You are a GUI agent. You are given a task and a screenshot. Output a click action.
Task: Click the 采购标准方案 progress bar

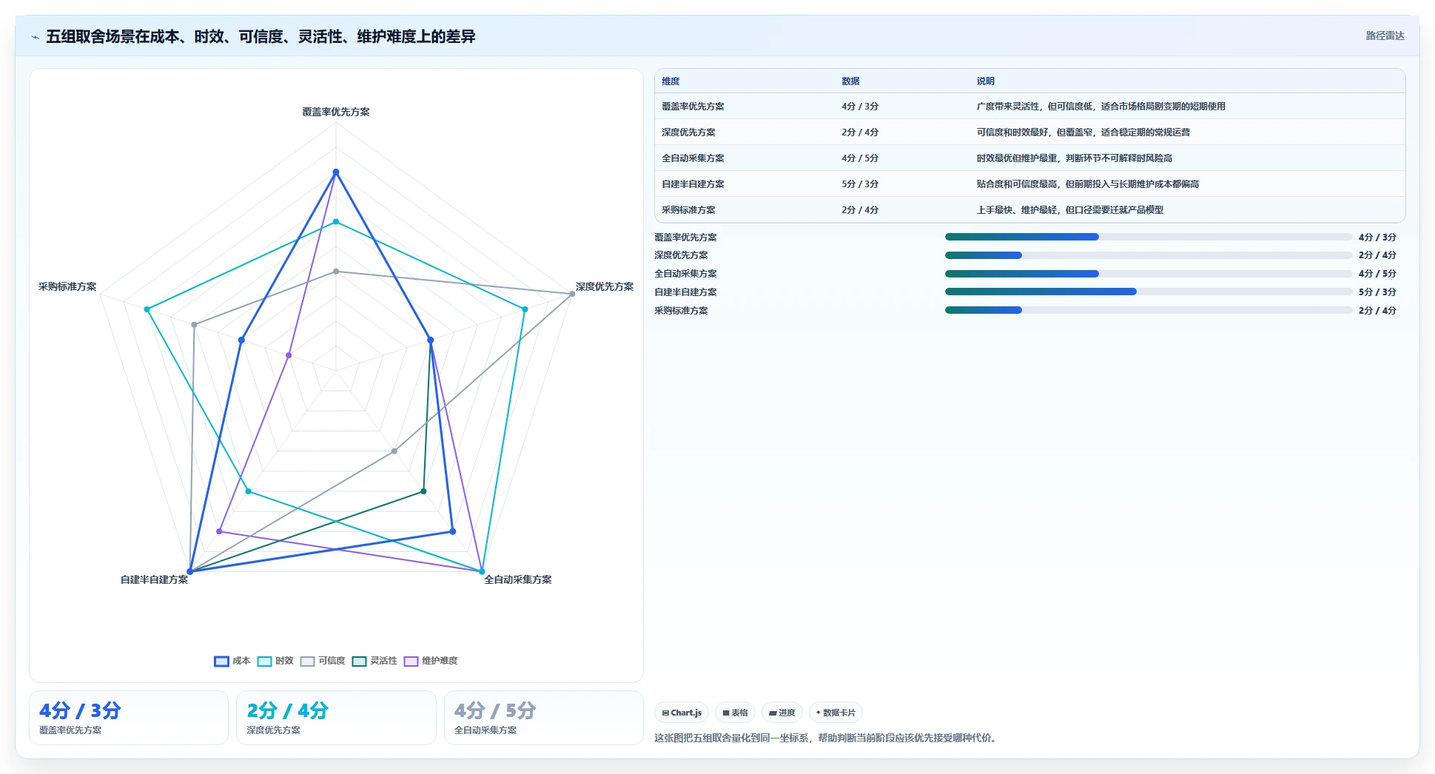(x=1148, y=310)
